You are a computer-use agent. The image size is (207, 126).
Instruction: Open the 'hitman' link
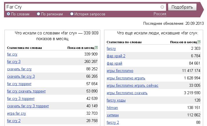click(112, 108)
